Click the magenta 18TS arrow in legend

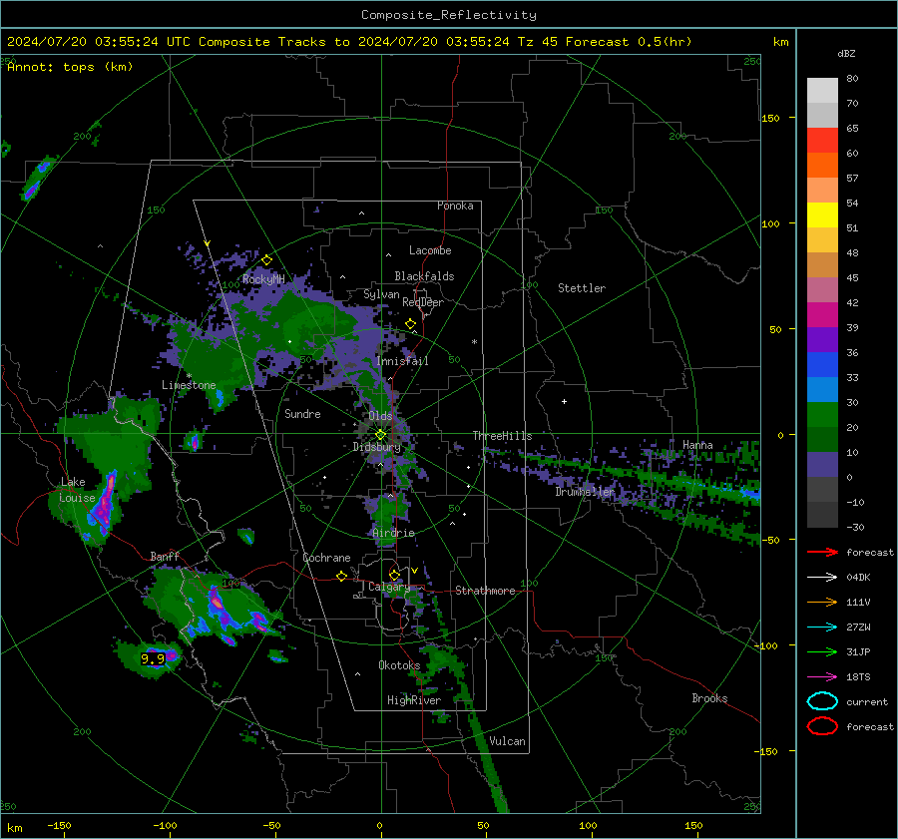(x=822, y=677)
